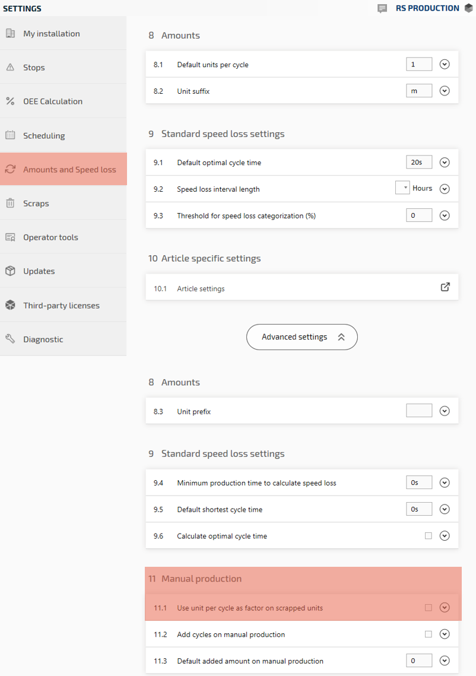Open Speed loss interval length dropdown
This screenshot has width=476, height=676.
coord(402,188)
